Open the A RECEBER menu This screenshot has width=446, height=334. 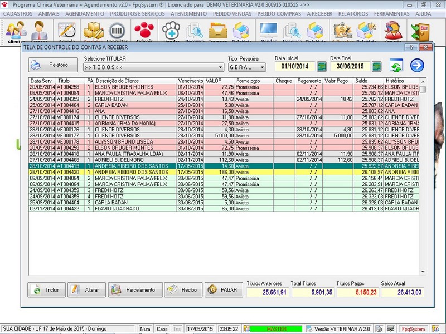click(x=320, y=13)
